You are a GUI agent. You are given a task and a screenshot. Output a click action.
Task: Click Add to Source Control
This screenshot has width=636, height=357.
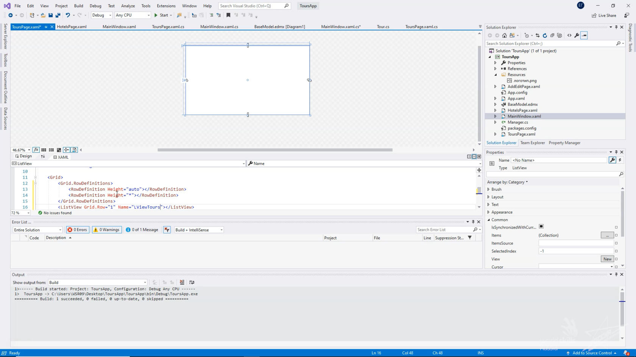(x=592, y=353)
